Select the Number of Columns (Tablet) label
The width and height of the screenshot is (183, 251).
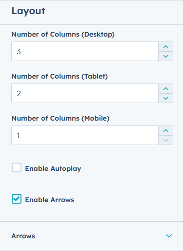(60, 76)
